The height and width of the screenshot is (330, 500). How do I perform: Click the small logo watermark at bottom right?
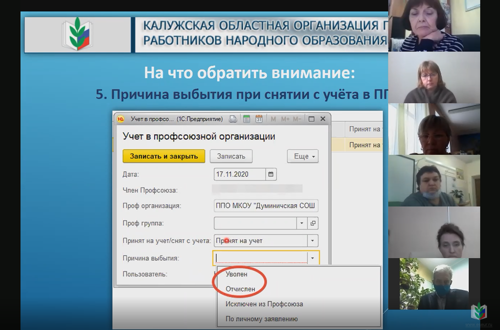(479, 311)
